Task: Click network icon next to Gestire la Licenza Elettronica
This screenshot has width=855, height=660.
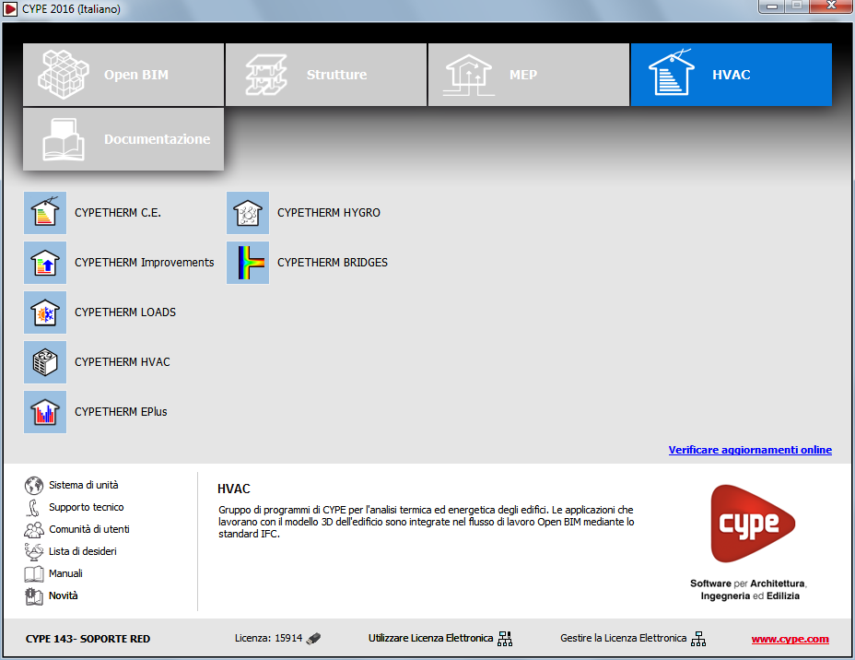Action: pyautogui.click(x=698, y=638)
